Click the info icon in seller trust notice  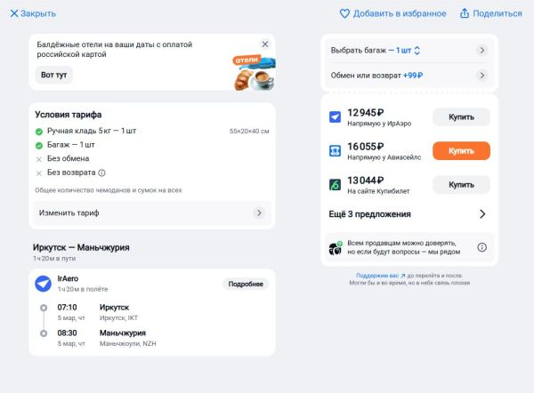[x=481, y=247]
